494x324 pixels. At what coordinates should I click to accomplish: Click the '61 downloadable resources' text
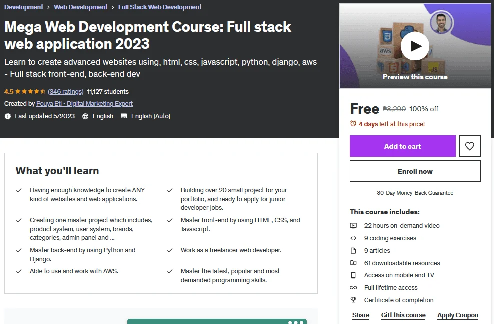pos(402,263)
